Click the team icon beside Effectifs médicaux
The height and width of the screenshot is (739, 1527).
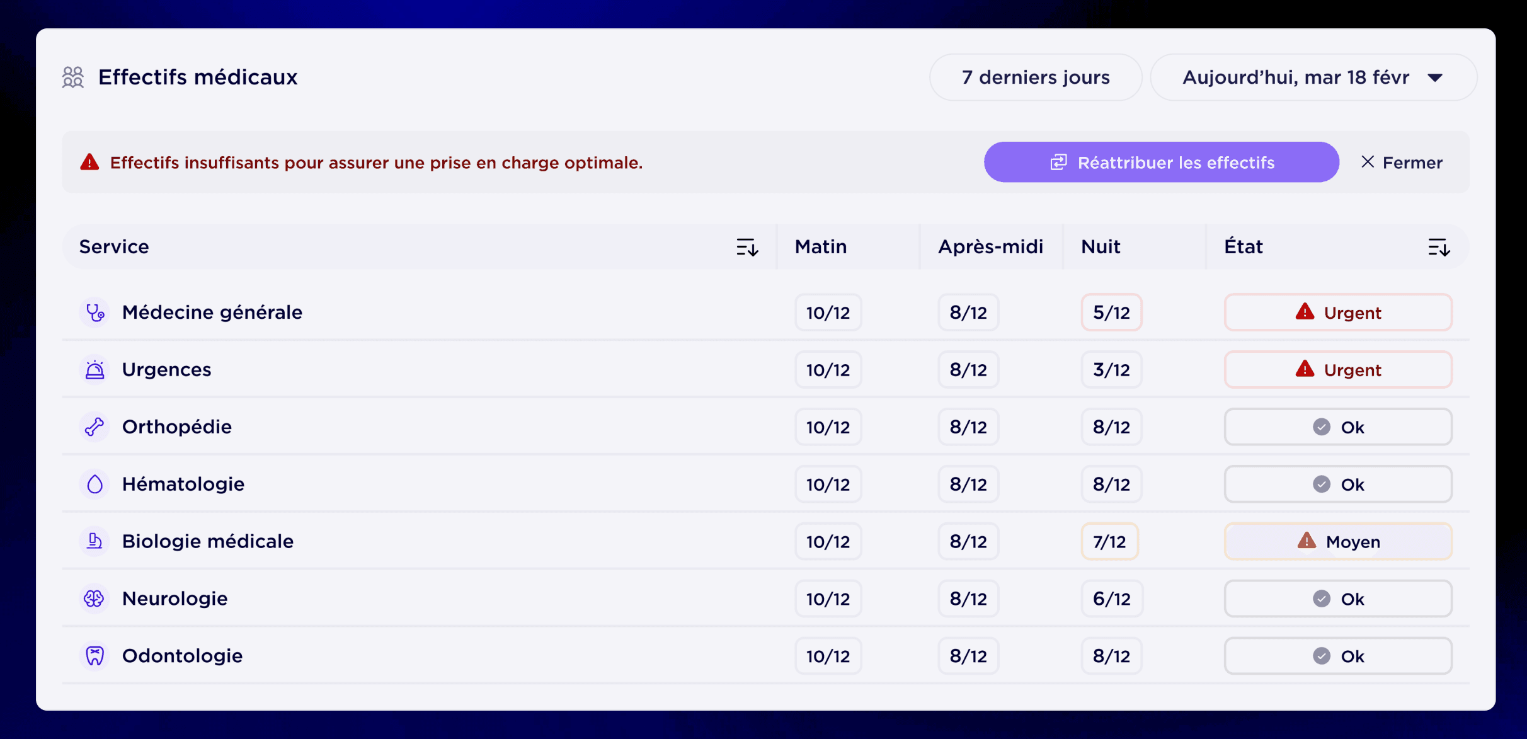[x=73, y=77]
